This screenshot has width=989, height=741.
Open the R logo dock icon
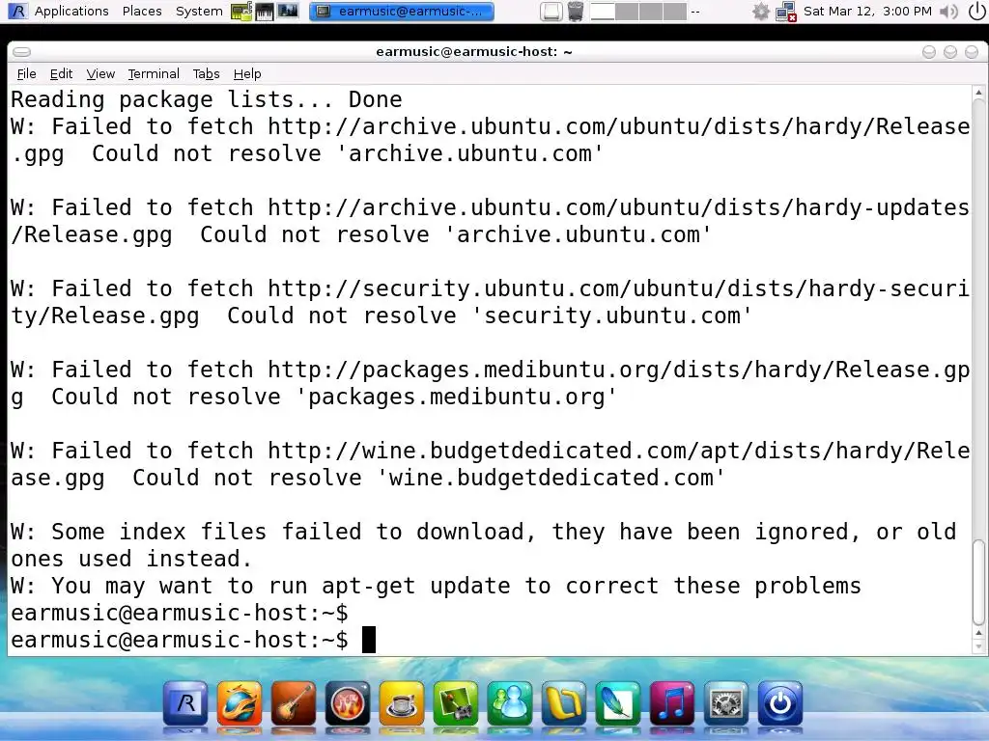point(185,703)
